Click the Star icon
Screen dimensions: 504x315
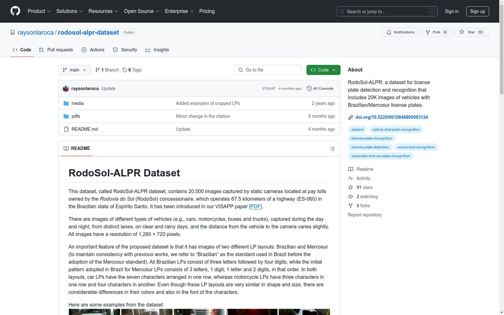click(x=462, y=32)
